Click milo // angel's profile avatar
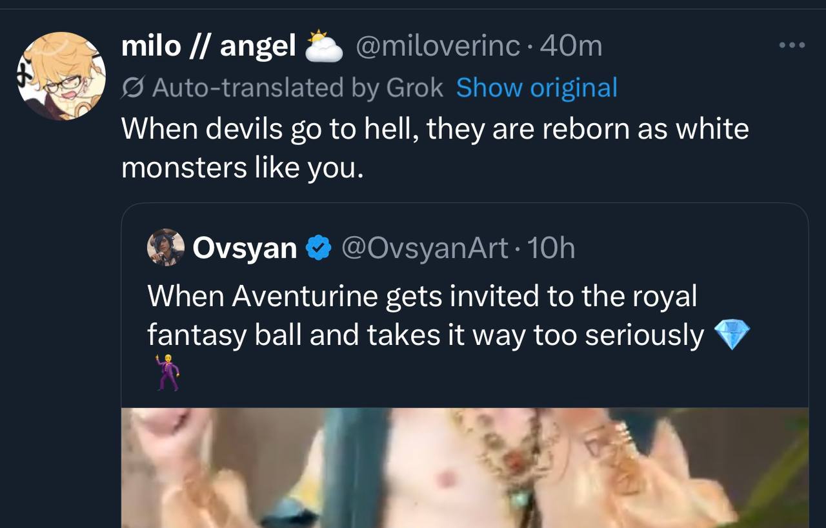The image size is (826, 528). [x=61, y=76]
